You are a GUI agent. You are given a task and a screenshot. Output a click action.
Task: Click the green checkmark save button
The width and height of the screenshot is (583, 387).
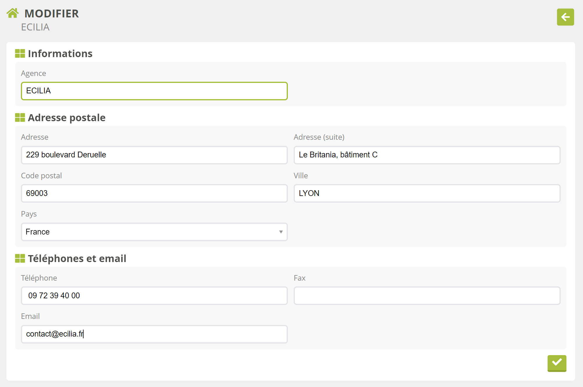[x=557, y=363]
